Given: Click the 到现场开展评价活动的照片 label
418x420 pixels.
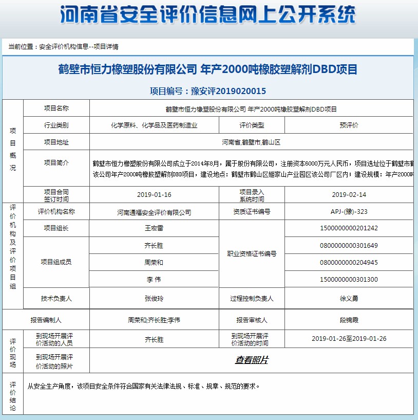Looking at the screenshot, I should point(54,361).
